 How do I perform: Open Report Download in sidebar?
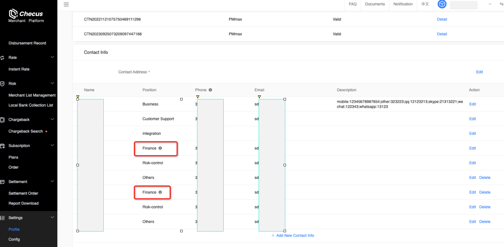click(x=23, y=203)
